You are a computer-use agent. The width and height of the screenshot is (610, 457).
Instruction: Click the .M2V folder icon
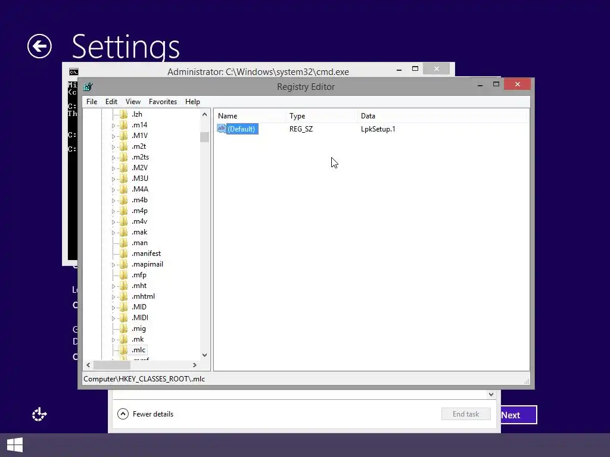[124, 168]
